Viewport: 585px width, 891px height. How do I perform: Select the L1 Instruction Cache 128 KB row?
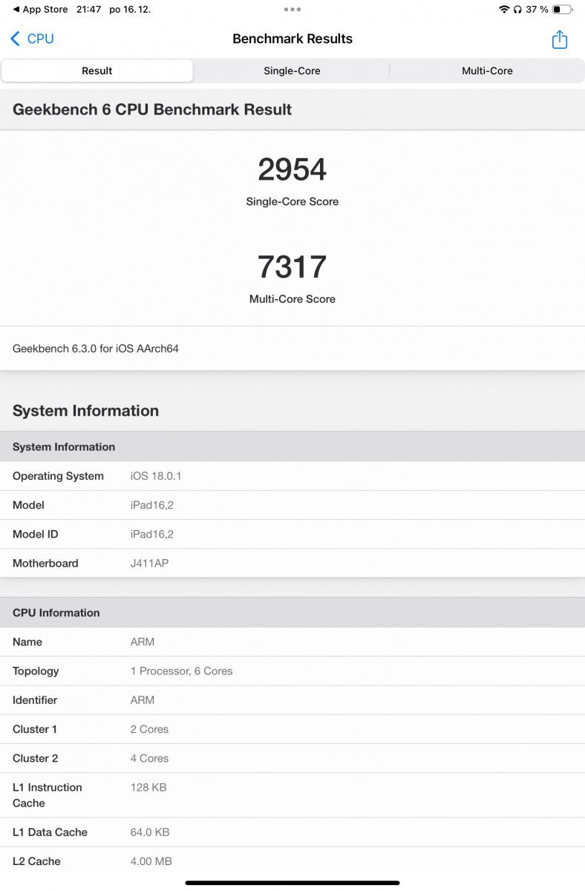point(292,795)
